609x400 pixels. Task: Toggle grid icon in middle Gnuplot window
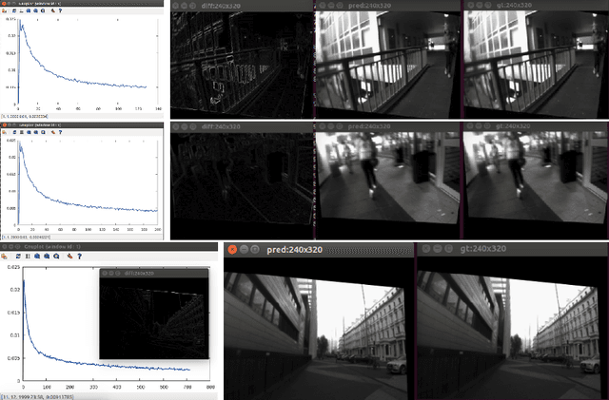point(22,132)
